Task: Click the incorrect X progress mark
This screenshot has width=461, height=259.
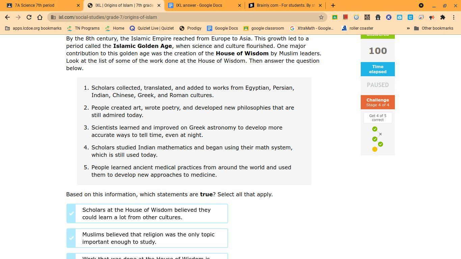Action: [x=380, y=134]
